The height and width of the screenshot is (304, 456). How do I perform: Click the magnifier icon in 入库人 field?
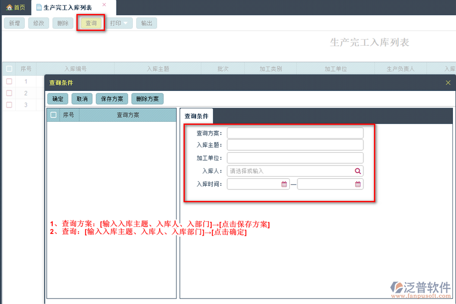(x=358, y=171)
